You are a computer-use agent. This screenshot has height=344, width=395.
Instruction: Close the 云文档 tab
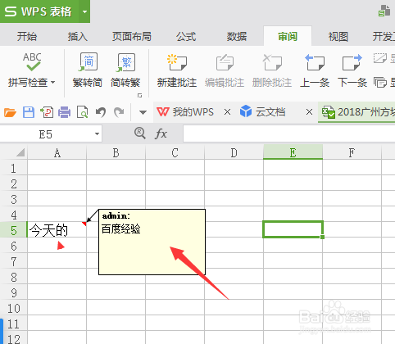309,112
